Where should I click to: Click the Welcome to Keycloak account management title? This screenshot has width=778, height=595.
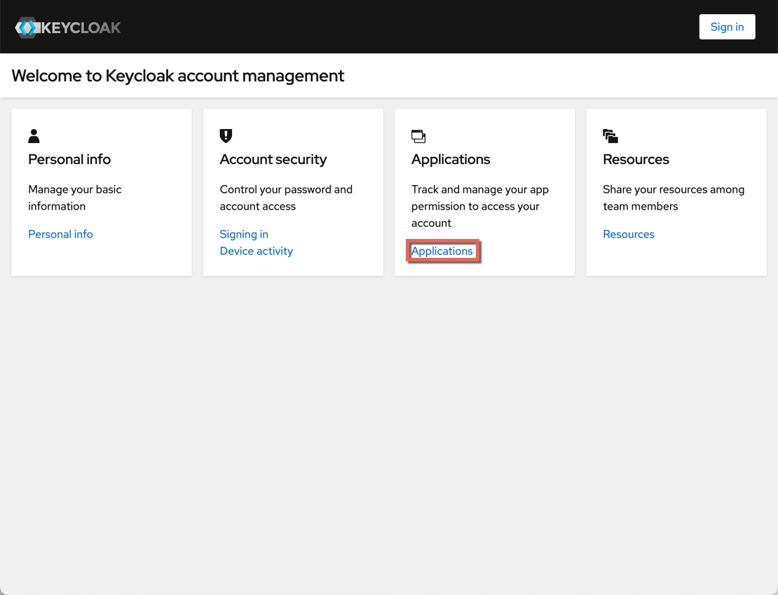[178, 76]
